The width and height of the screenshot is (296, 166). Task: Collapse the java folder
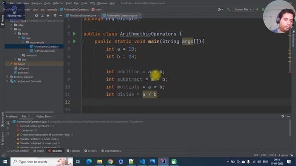(x=19, y=38)
